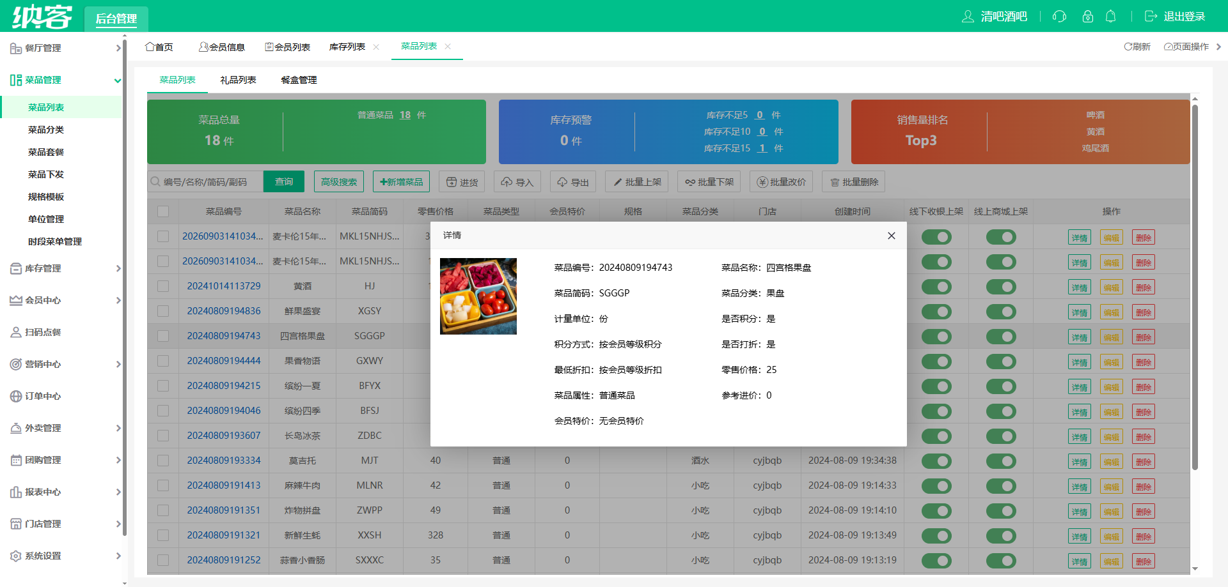Click the fruit platter thumbnail in 详情 dialog
1228x587 pixels.
(478, 296)
